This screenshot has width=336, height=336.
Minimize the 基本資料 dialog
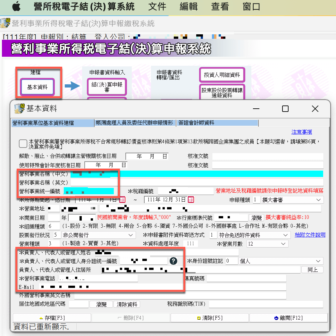point(256,109)
